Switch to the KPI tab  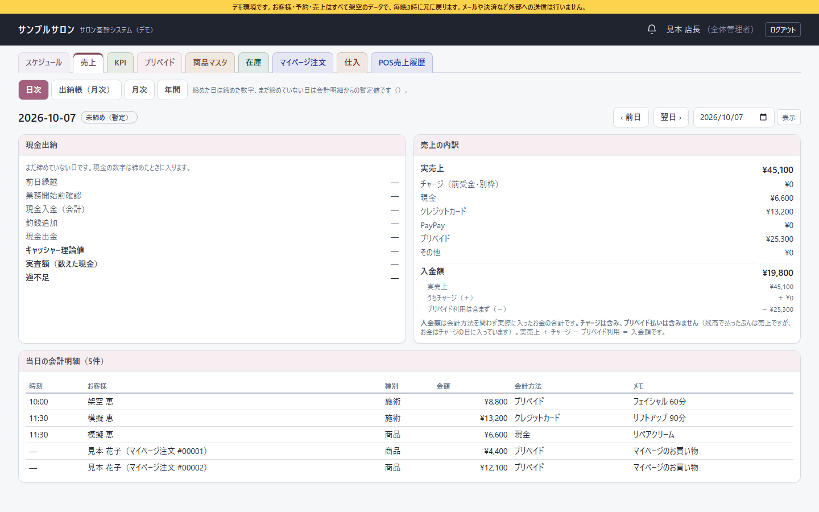click(120, 63)
